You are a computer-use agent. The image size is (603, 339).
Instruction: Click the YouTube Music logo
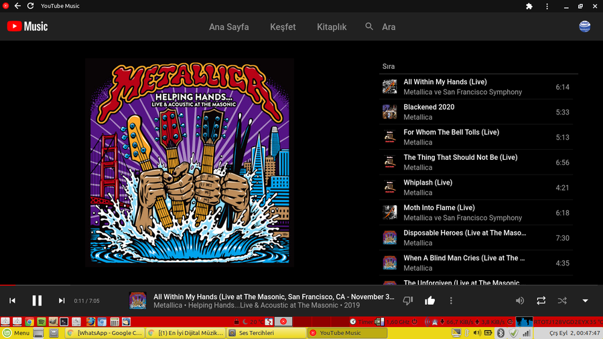pos(27,27)
